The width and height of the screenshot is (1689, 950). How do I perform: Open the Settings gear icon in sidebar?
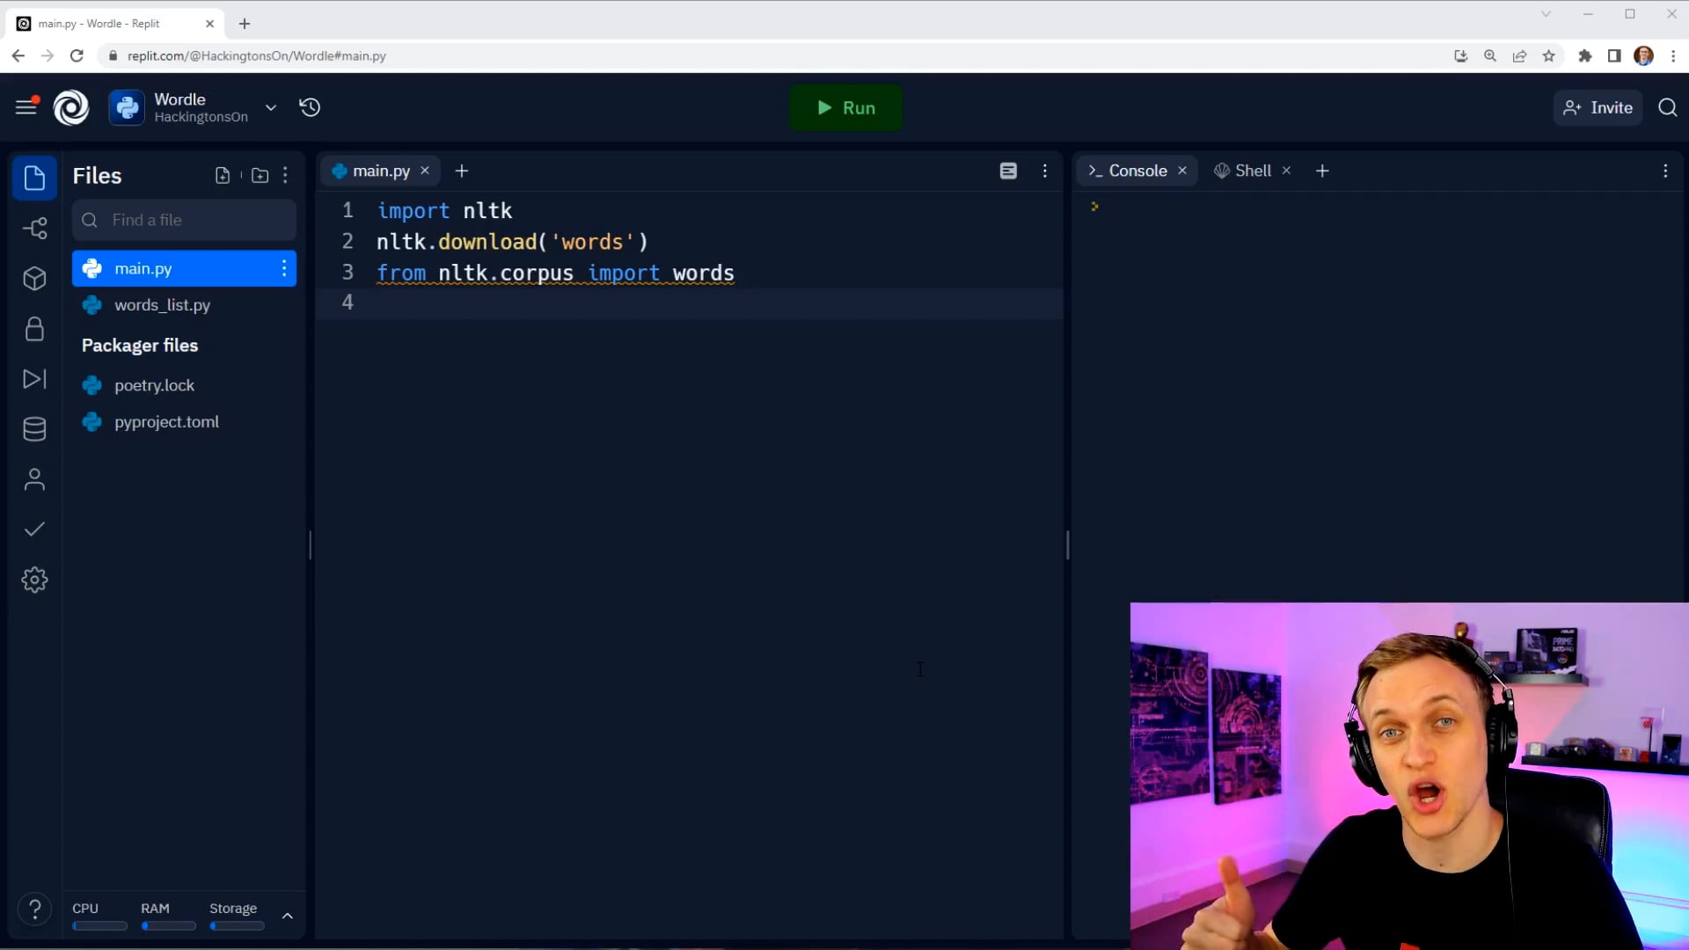(34, 580)
